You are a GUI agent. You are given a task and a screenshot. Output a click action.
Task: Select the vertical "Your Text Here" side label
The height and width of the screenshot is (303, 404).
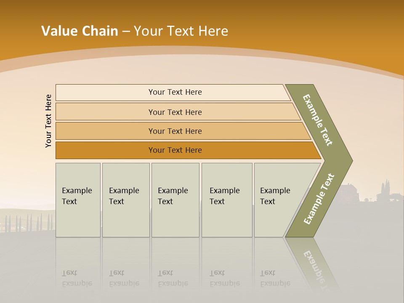click(48, 121)
